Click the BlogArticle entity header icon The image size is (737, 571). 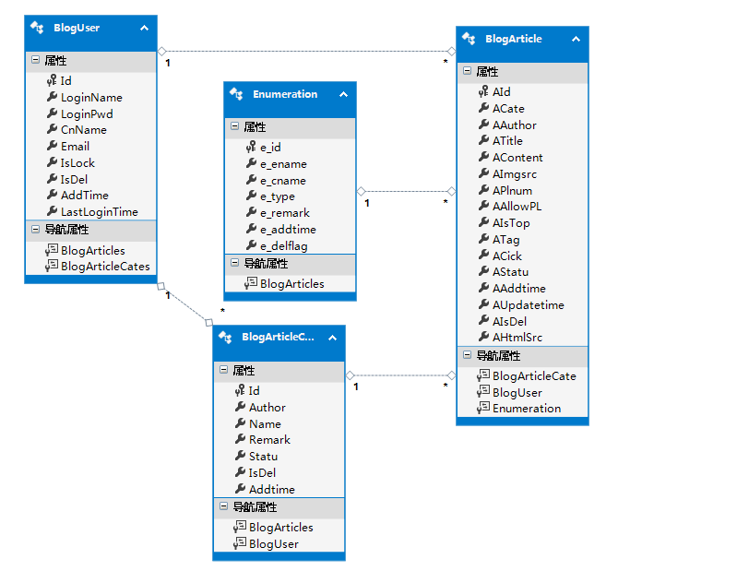click(470, 39)
